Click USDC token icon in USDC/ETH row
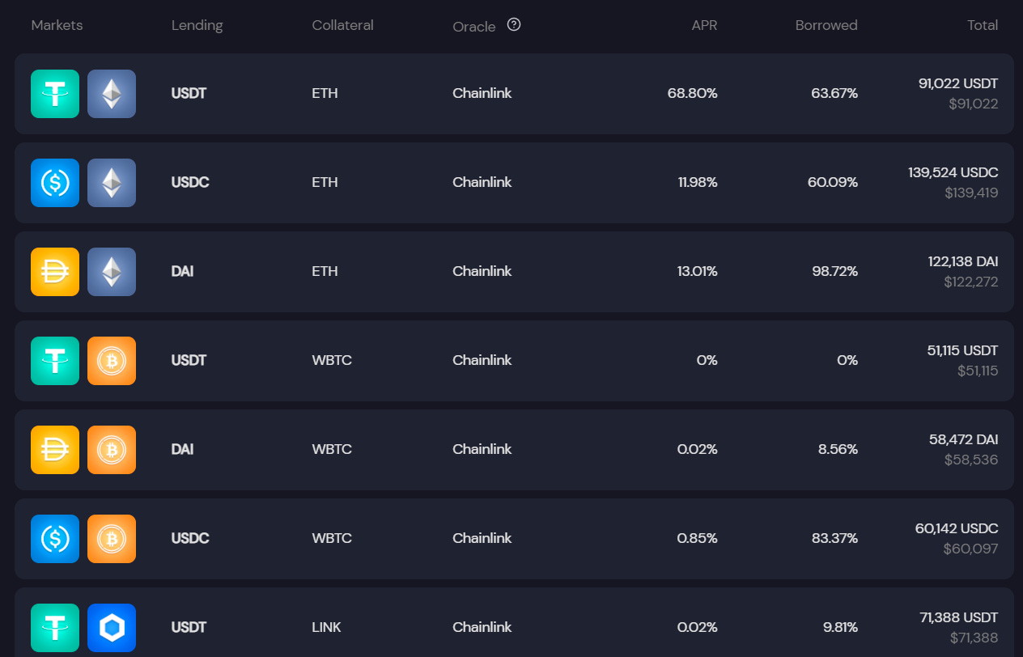The height and width of the screenshot is (657, 1023). [x=55, y=183]
